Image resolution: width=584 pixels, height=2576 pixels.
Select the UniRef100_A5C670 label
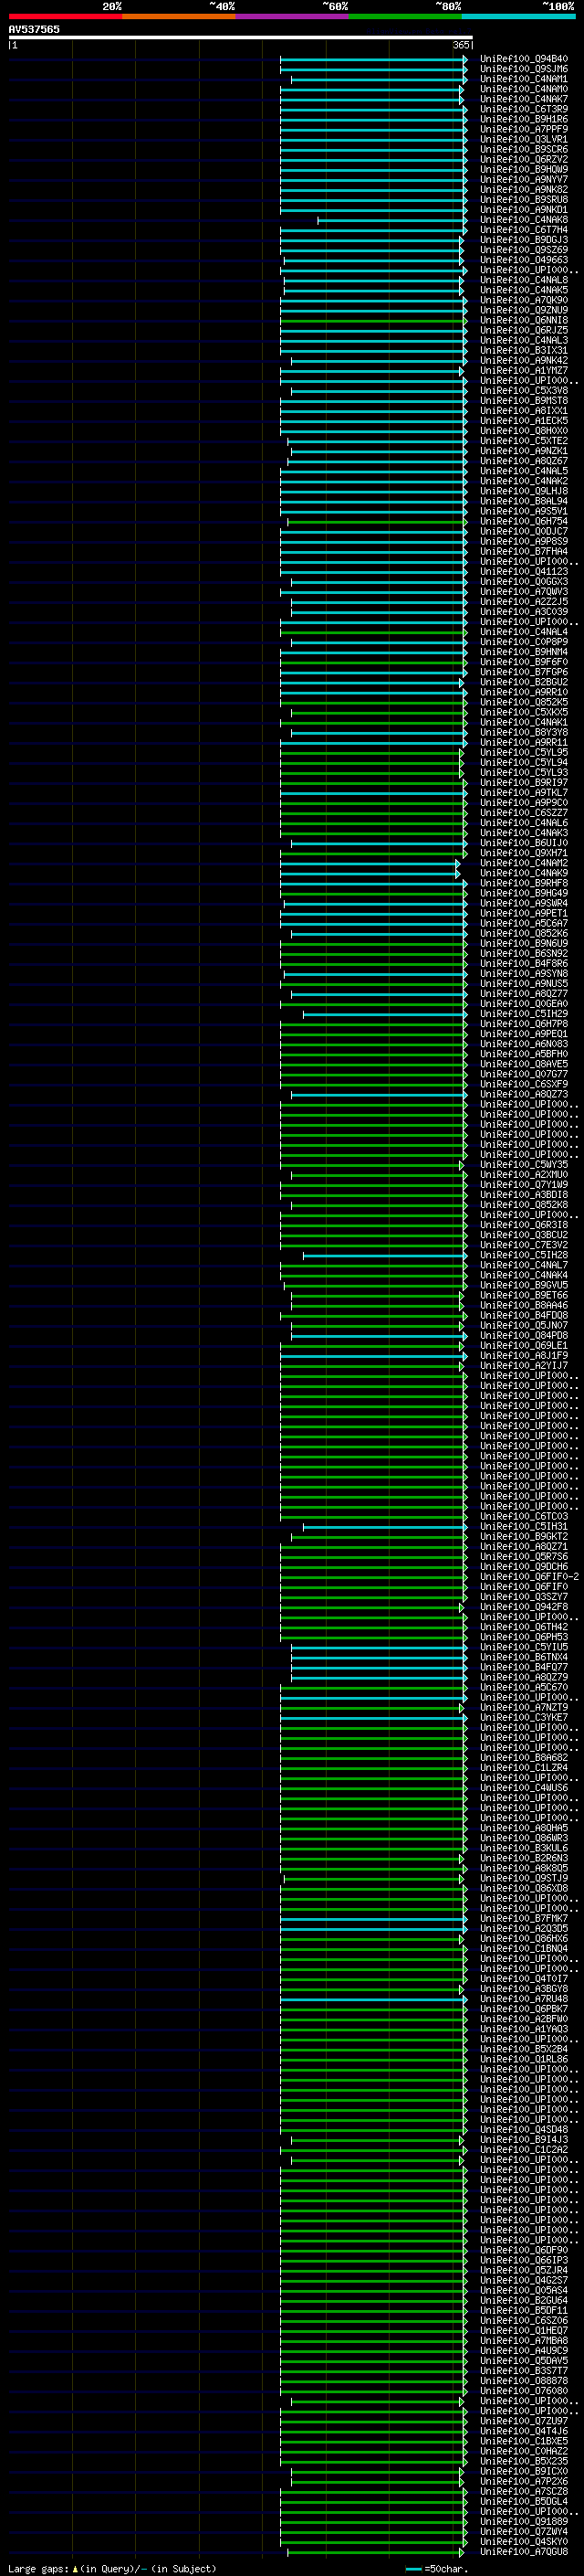pos(523,1687)
